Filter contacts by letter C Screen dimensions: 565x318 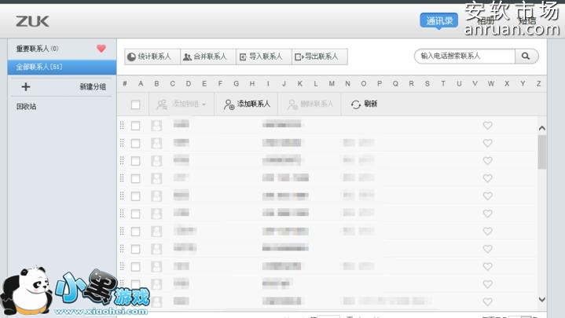click(172, 83)
